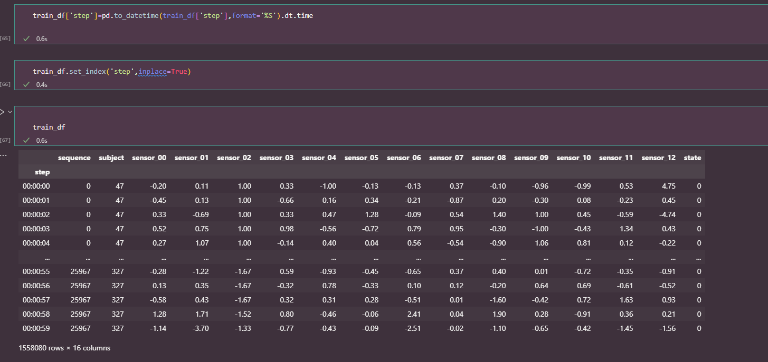Click the success checkmark of the to_datetime cell

[26, 38]
